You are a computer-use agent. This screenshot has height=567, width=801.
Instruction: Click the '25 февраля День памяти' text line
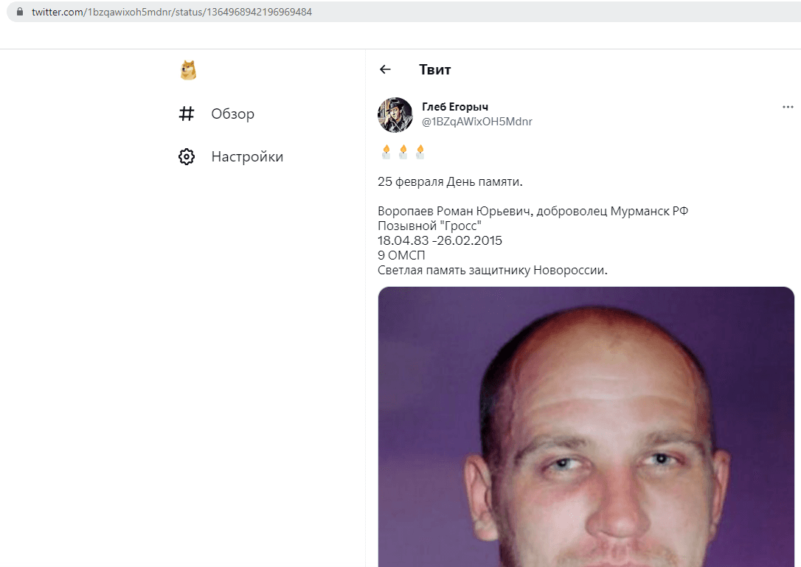click(x=450, y=182)
